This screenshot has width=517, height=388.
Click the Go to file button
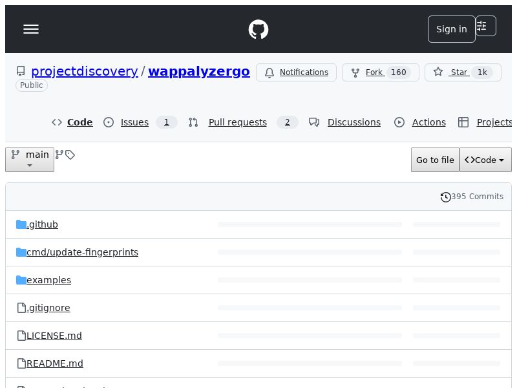point(435,160)
